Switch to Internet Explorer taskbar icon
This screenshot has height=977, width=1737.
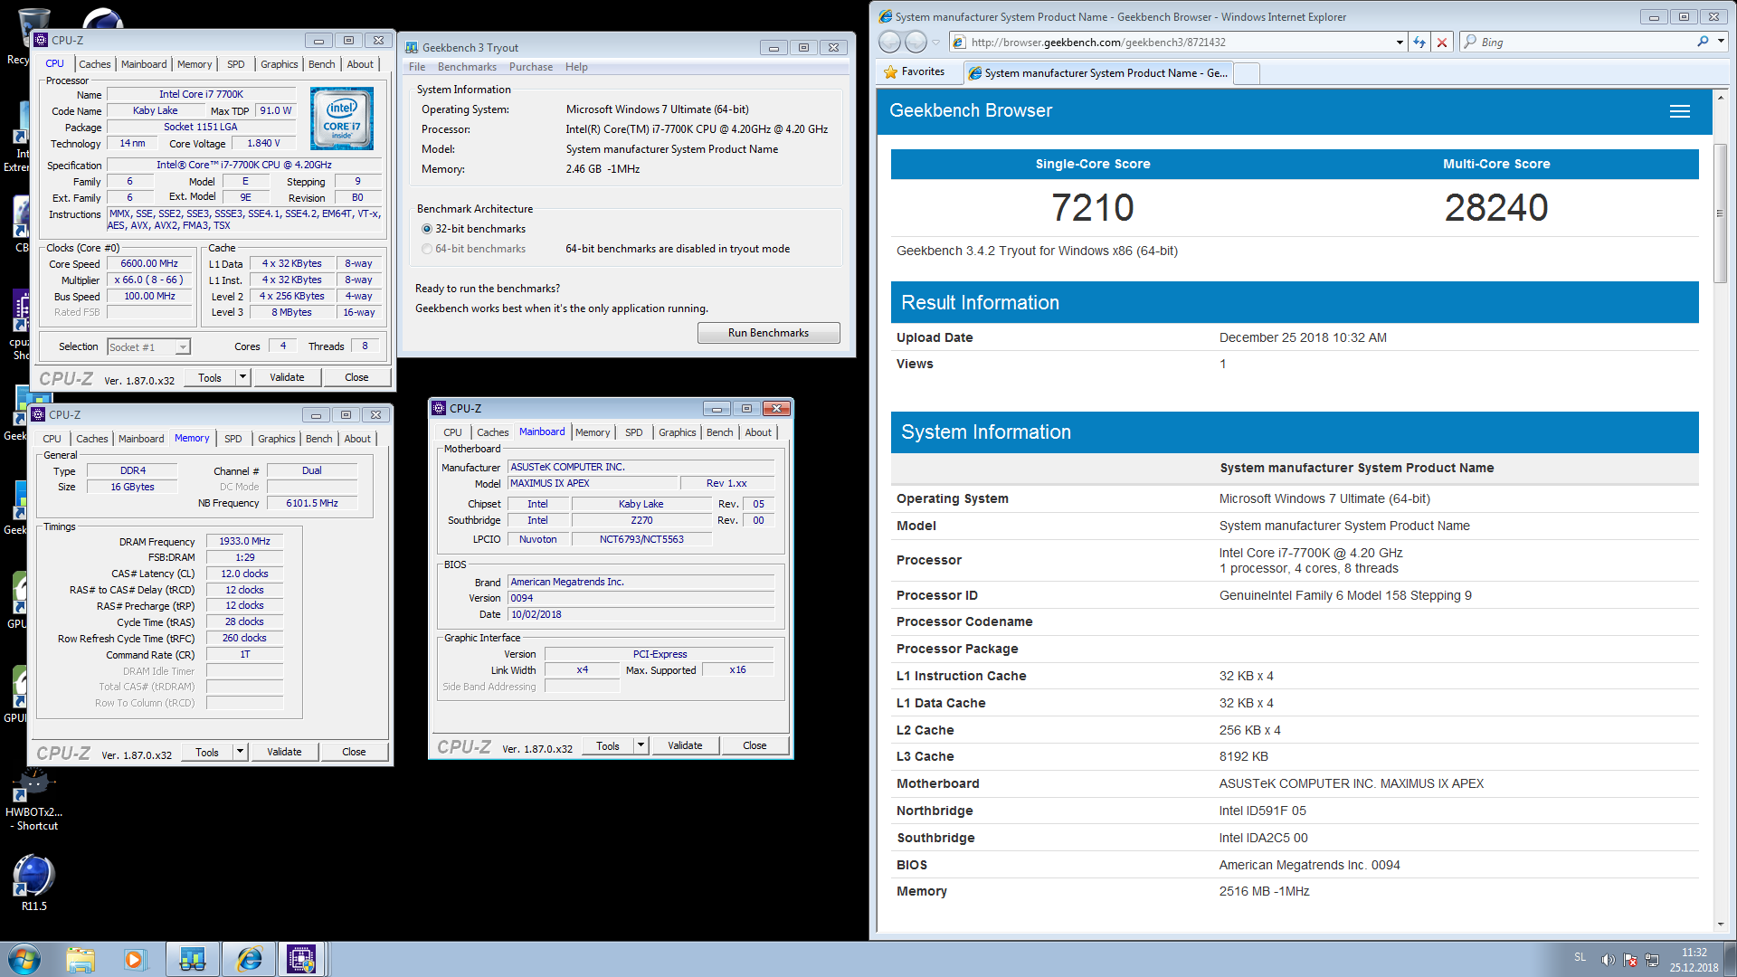tap(248, 959)
